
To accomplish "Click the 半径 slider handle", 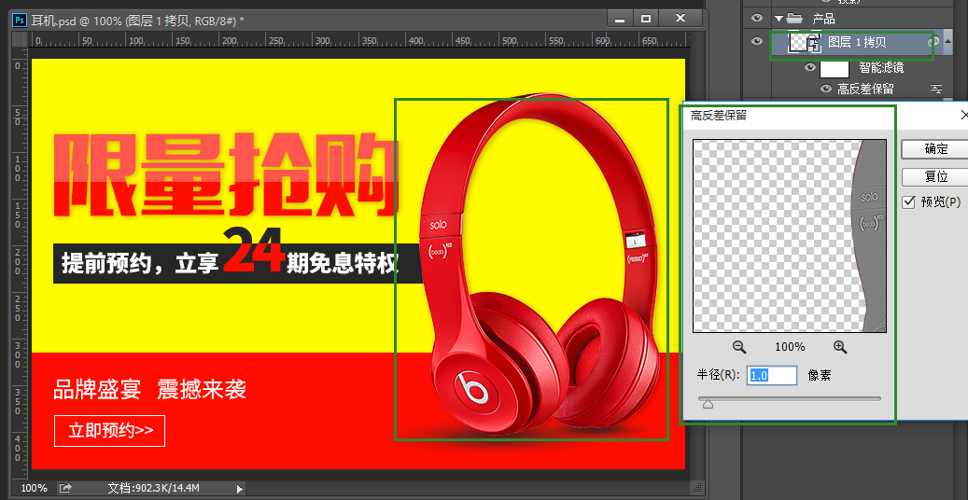I will click(x=708, y=404).
